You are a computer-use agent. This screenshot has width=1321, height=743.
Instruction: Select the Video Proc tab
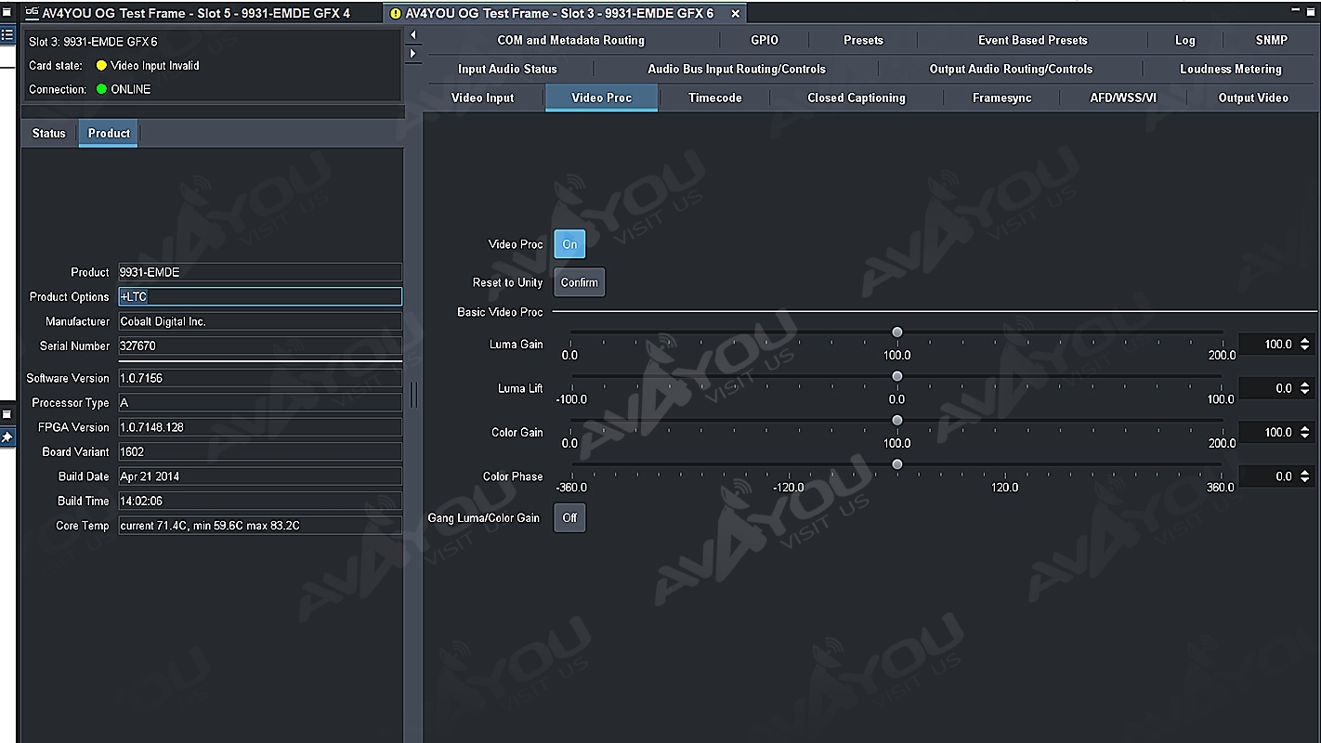pos(601,98)
